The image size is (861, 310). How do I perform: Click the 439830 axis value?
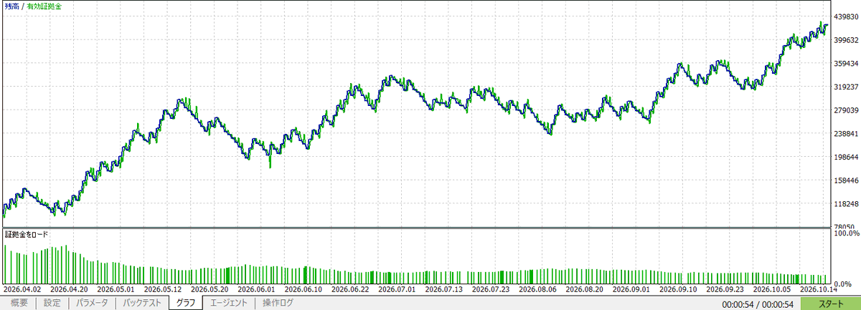click(846, 16)
